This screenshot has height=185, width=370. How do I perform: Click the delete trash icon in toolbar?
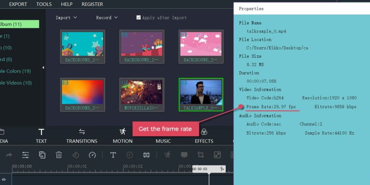59,155
